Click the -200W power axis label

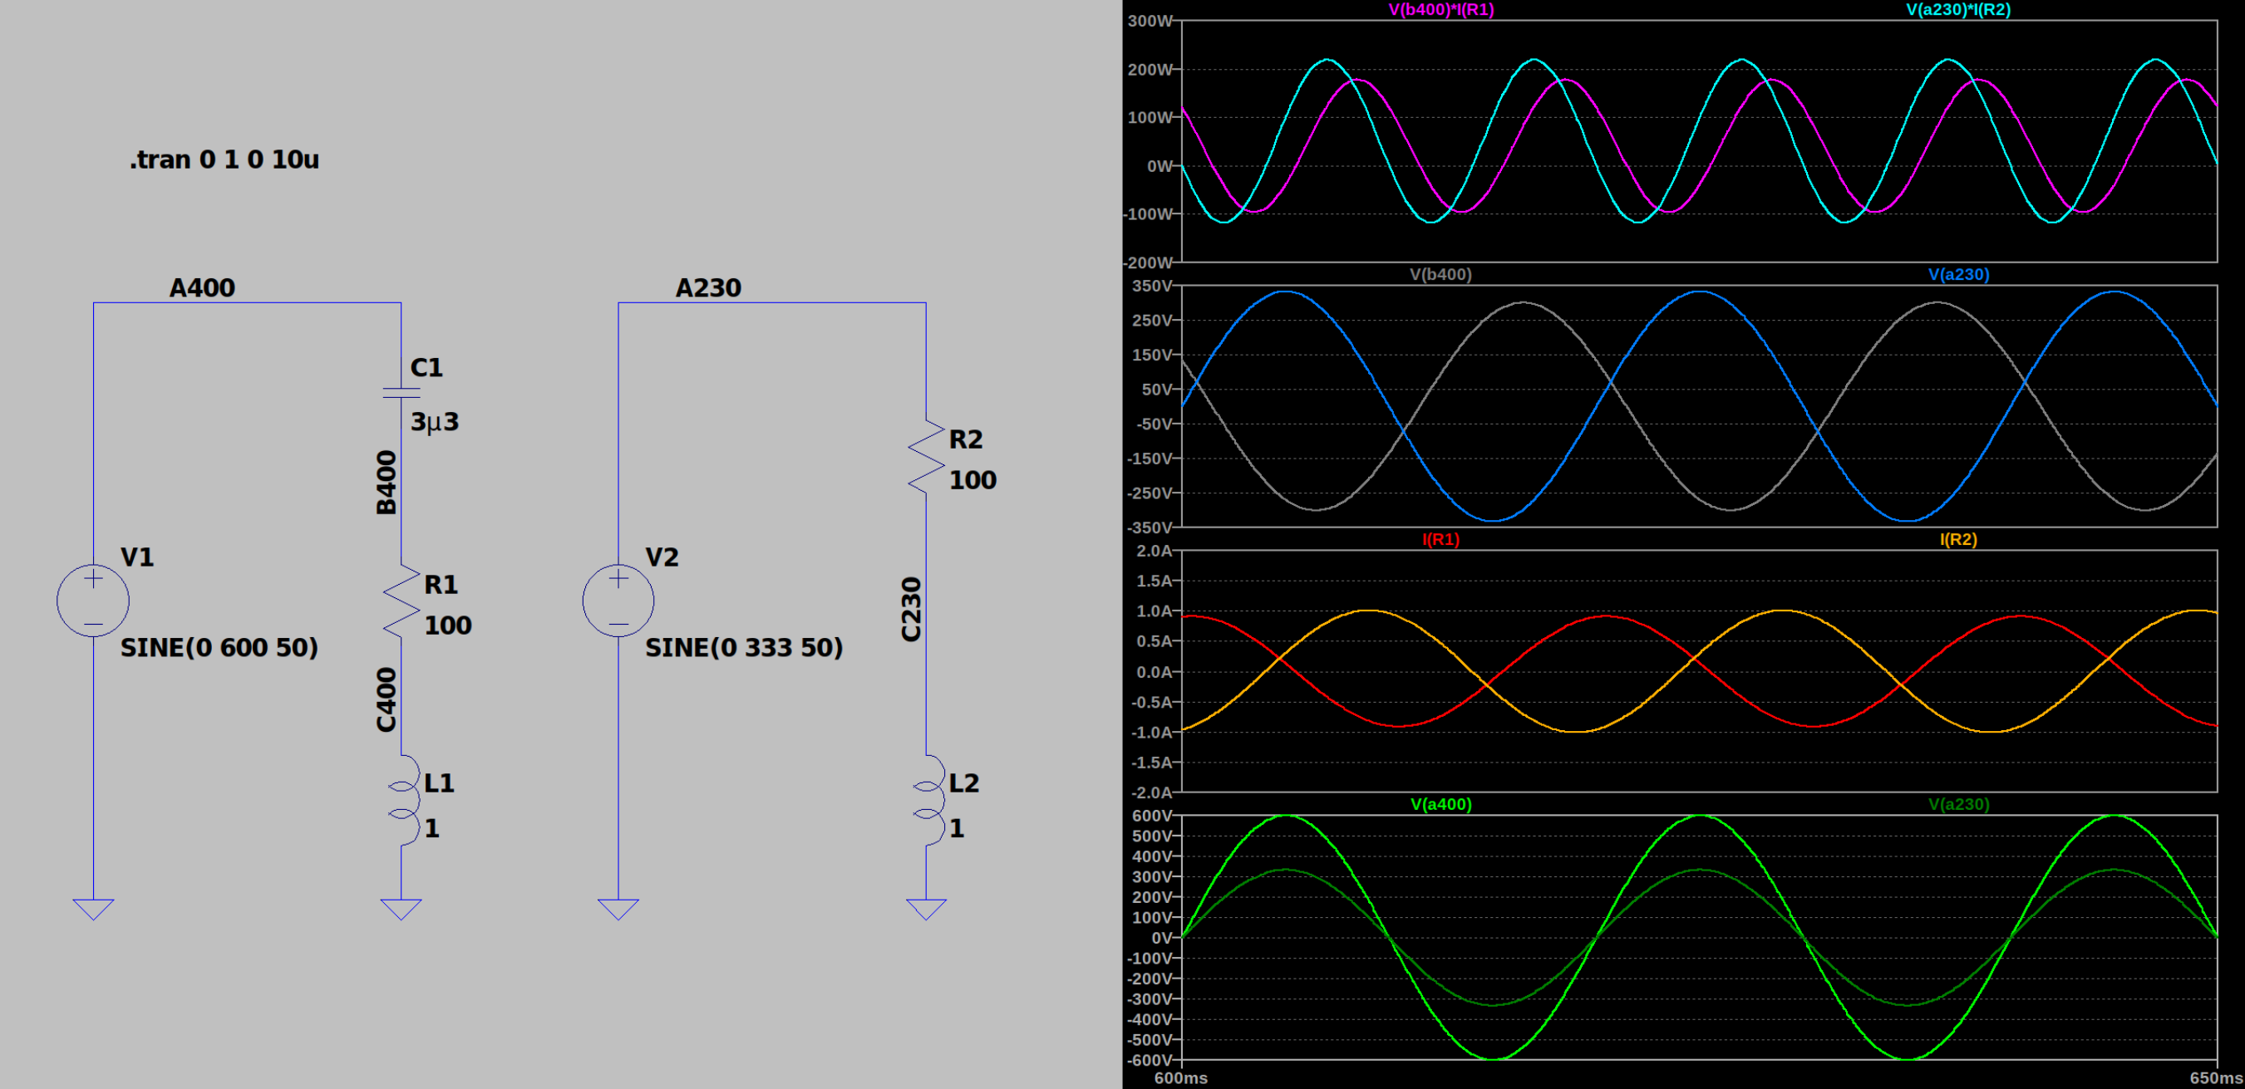pos(1149,262)
